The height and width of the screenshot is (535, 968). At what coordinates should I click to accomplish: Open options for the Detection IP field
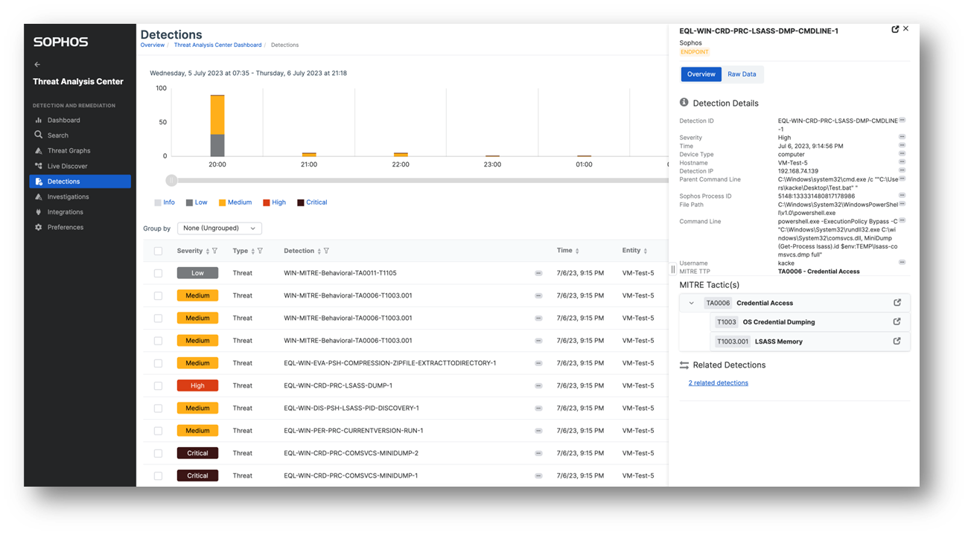click(x=902, y=170)
